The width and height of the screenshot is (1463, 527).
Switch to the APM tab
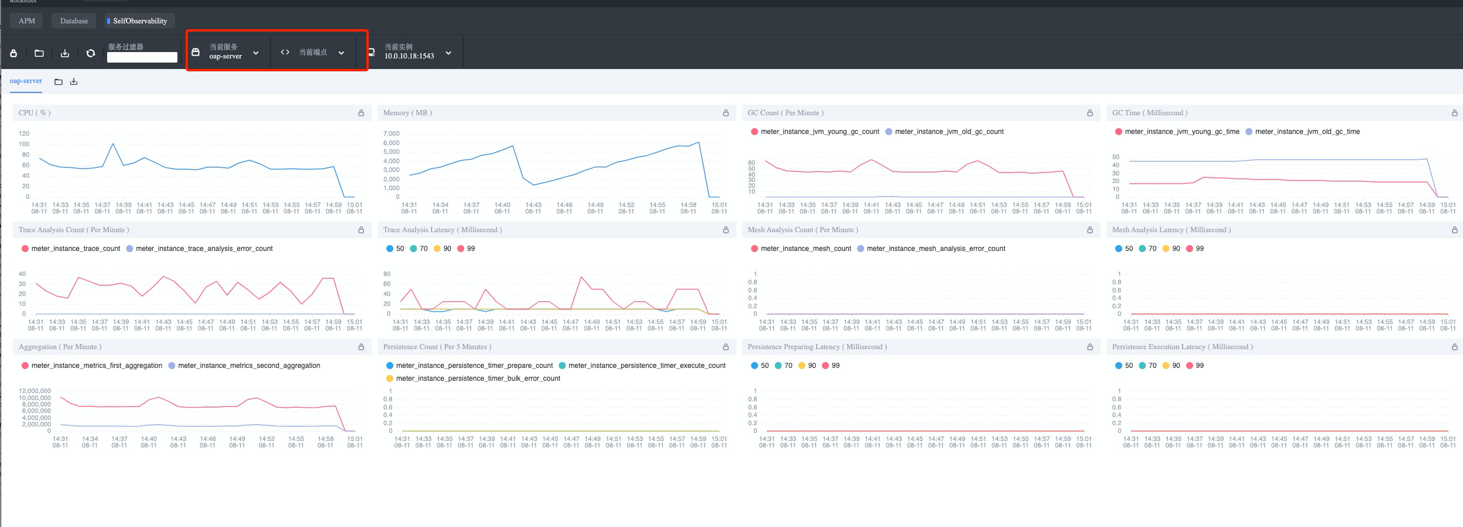coord(27,21)
